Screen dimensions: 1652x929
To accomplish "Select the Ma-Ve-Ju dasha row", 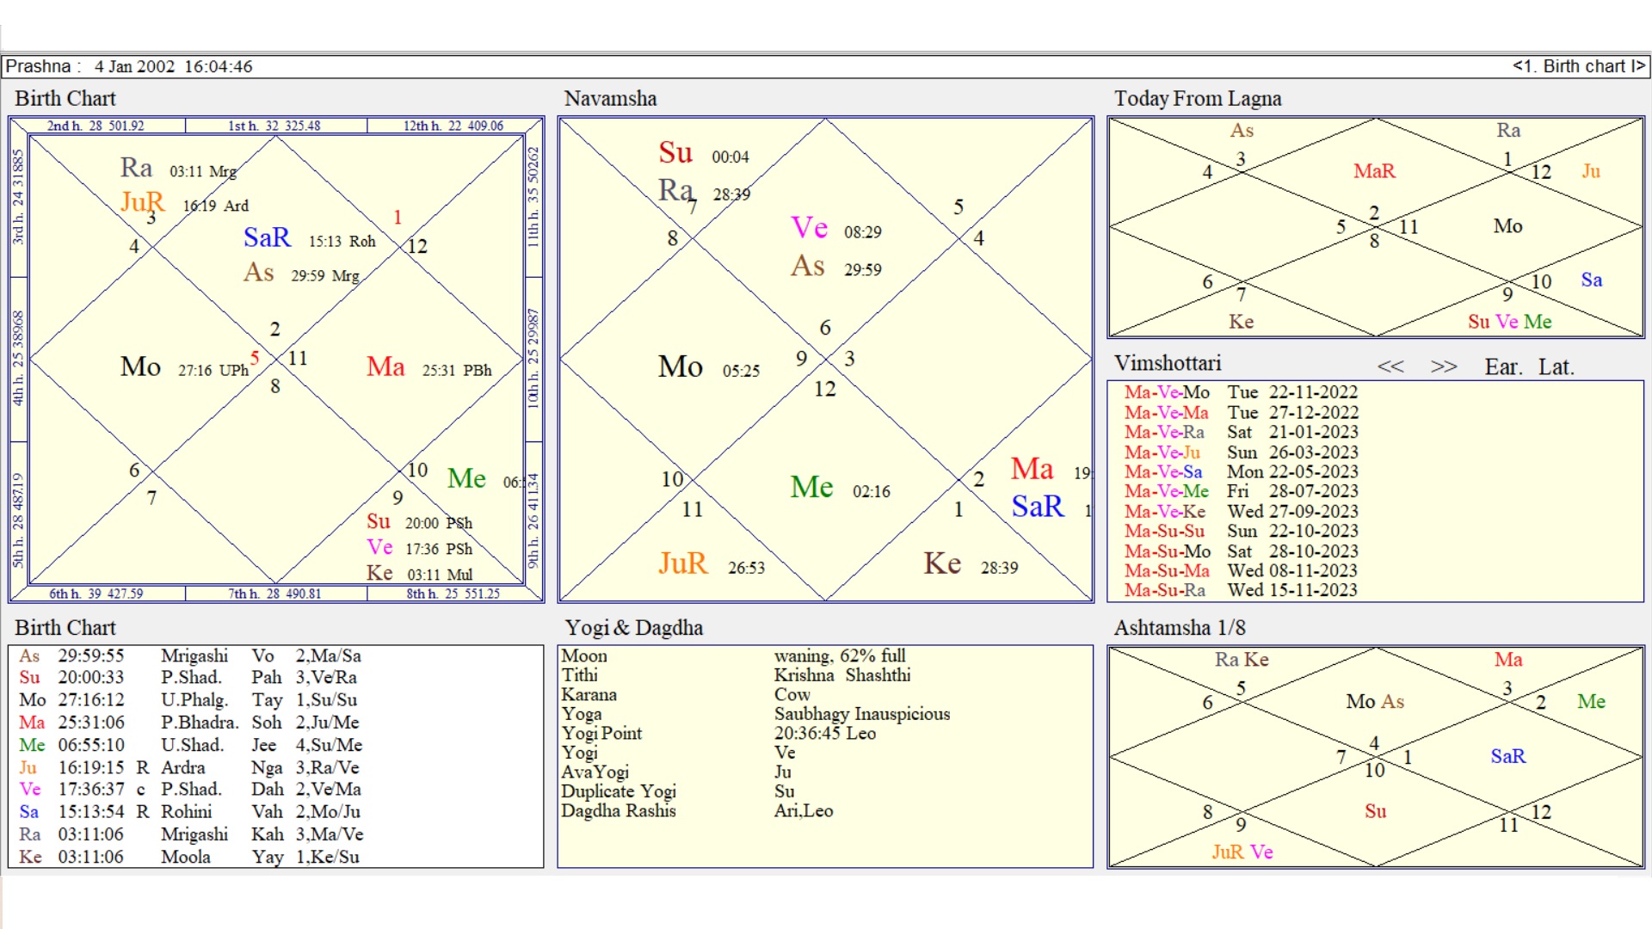I will tap(1241, 452).
